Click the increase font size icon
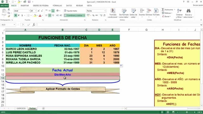Screen dimensions: 203x114 39,11
